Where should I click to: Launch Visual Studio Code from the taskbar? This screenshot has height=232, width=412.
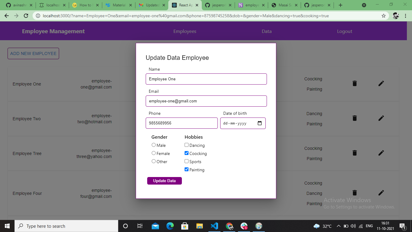tap(214, 226)
